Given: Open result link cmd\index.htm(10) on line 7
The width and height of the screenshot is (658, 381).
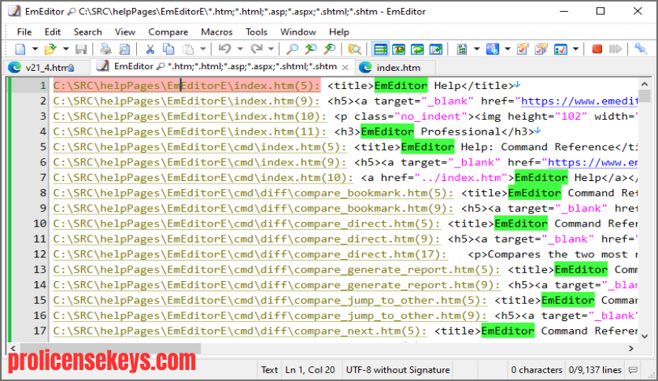Looking at the screenshot, I should click(x=204, y=178).
